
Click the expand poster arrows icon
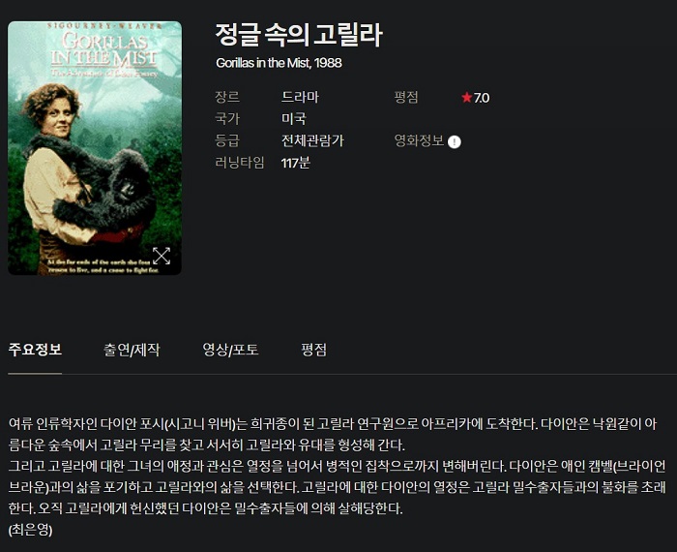pos(162,256)
